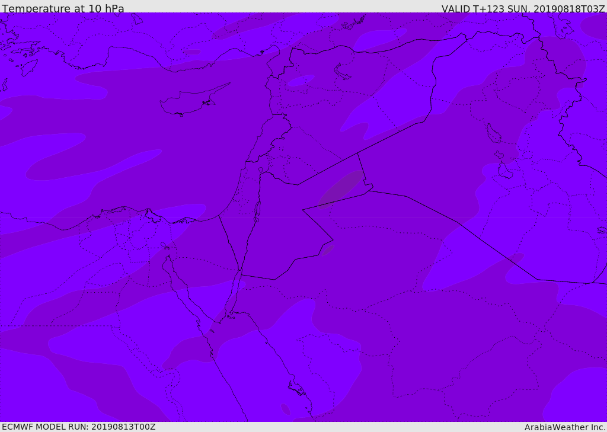Click the 'ECMWF MODEL RUN: 20190813T00Z' footer text
The image size is (607, 432).
pos(79,427)
